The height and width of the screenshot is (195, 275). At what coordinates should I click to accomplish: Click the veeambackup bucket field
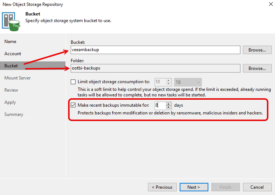(155, 50)
